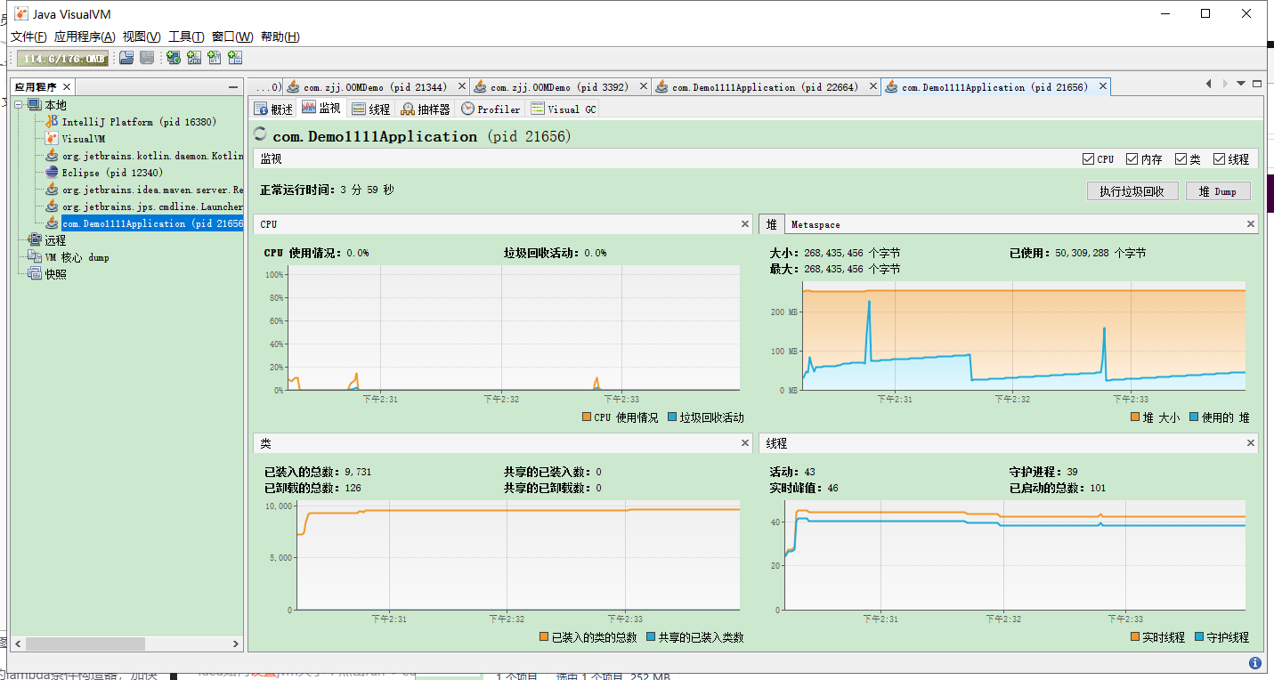Close the com.Demo1111Application (pid 21656) tab
The image size is (1274, 680).
[1102, 86]
